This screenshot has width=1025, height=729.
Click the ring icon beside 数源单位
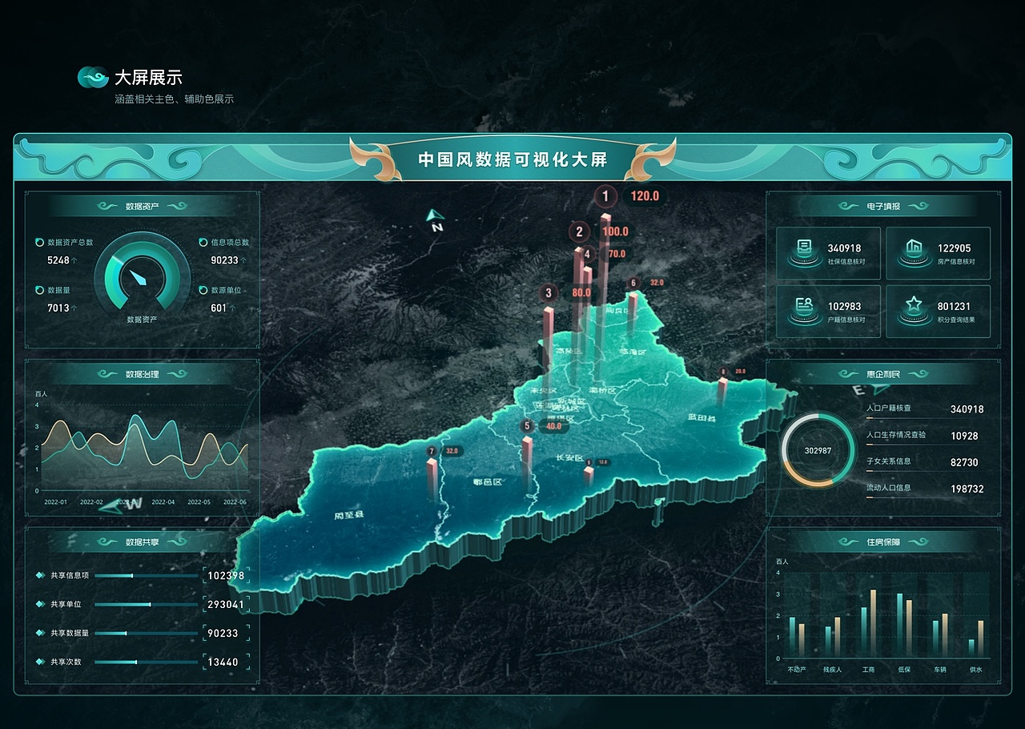coord(203,290)
